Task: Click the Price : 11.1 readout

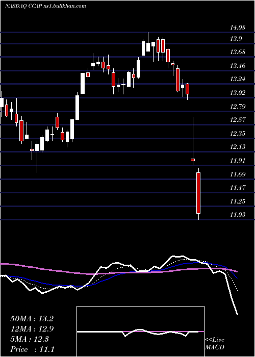Action: click(32, 349)
